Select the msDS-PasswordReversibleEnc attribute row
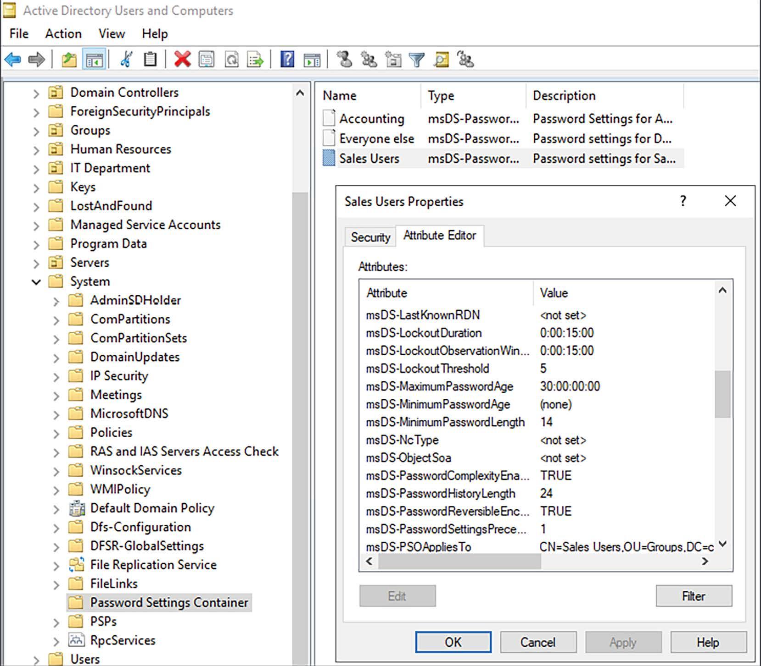Viewport: 761px width, 666px height. tap(537, 511)
